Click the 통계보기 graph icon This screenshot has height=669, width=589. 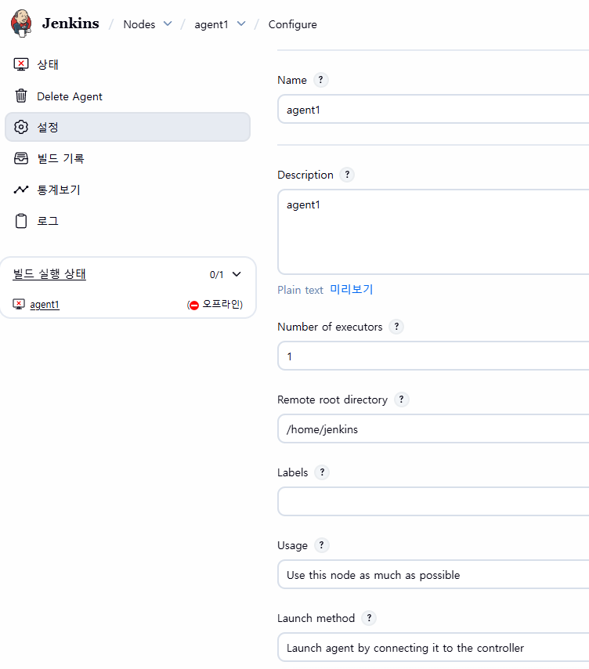pyautogui.click(x=21, y=190)
